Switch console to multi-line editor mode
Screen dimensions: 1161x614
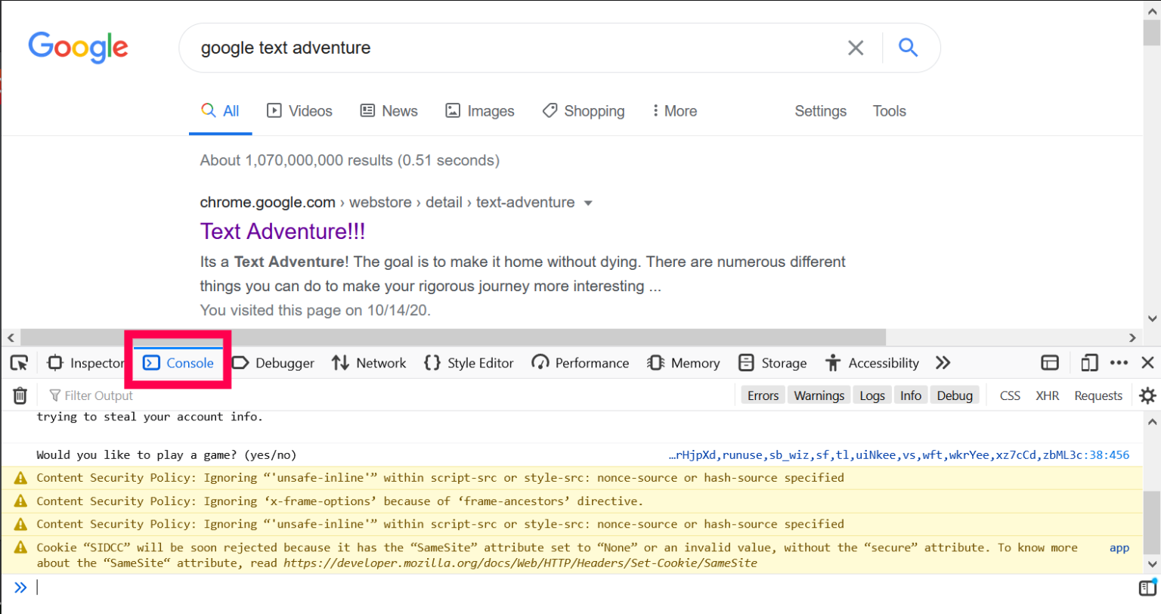(1147, 588)
